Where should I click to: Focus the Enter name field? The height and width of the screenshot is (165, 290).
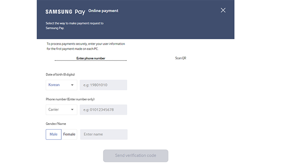click(104, 134)
